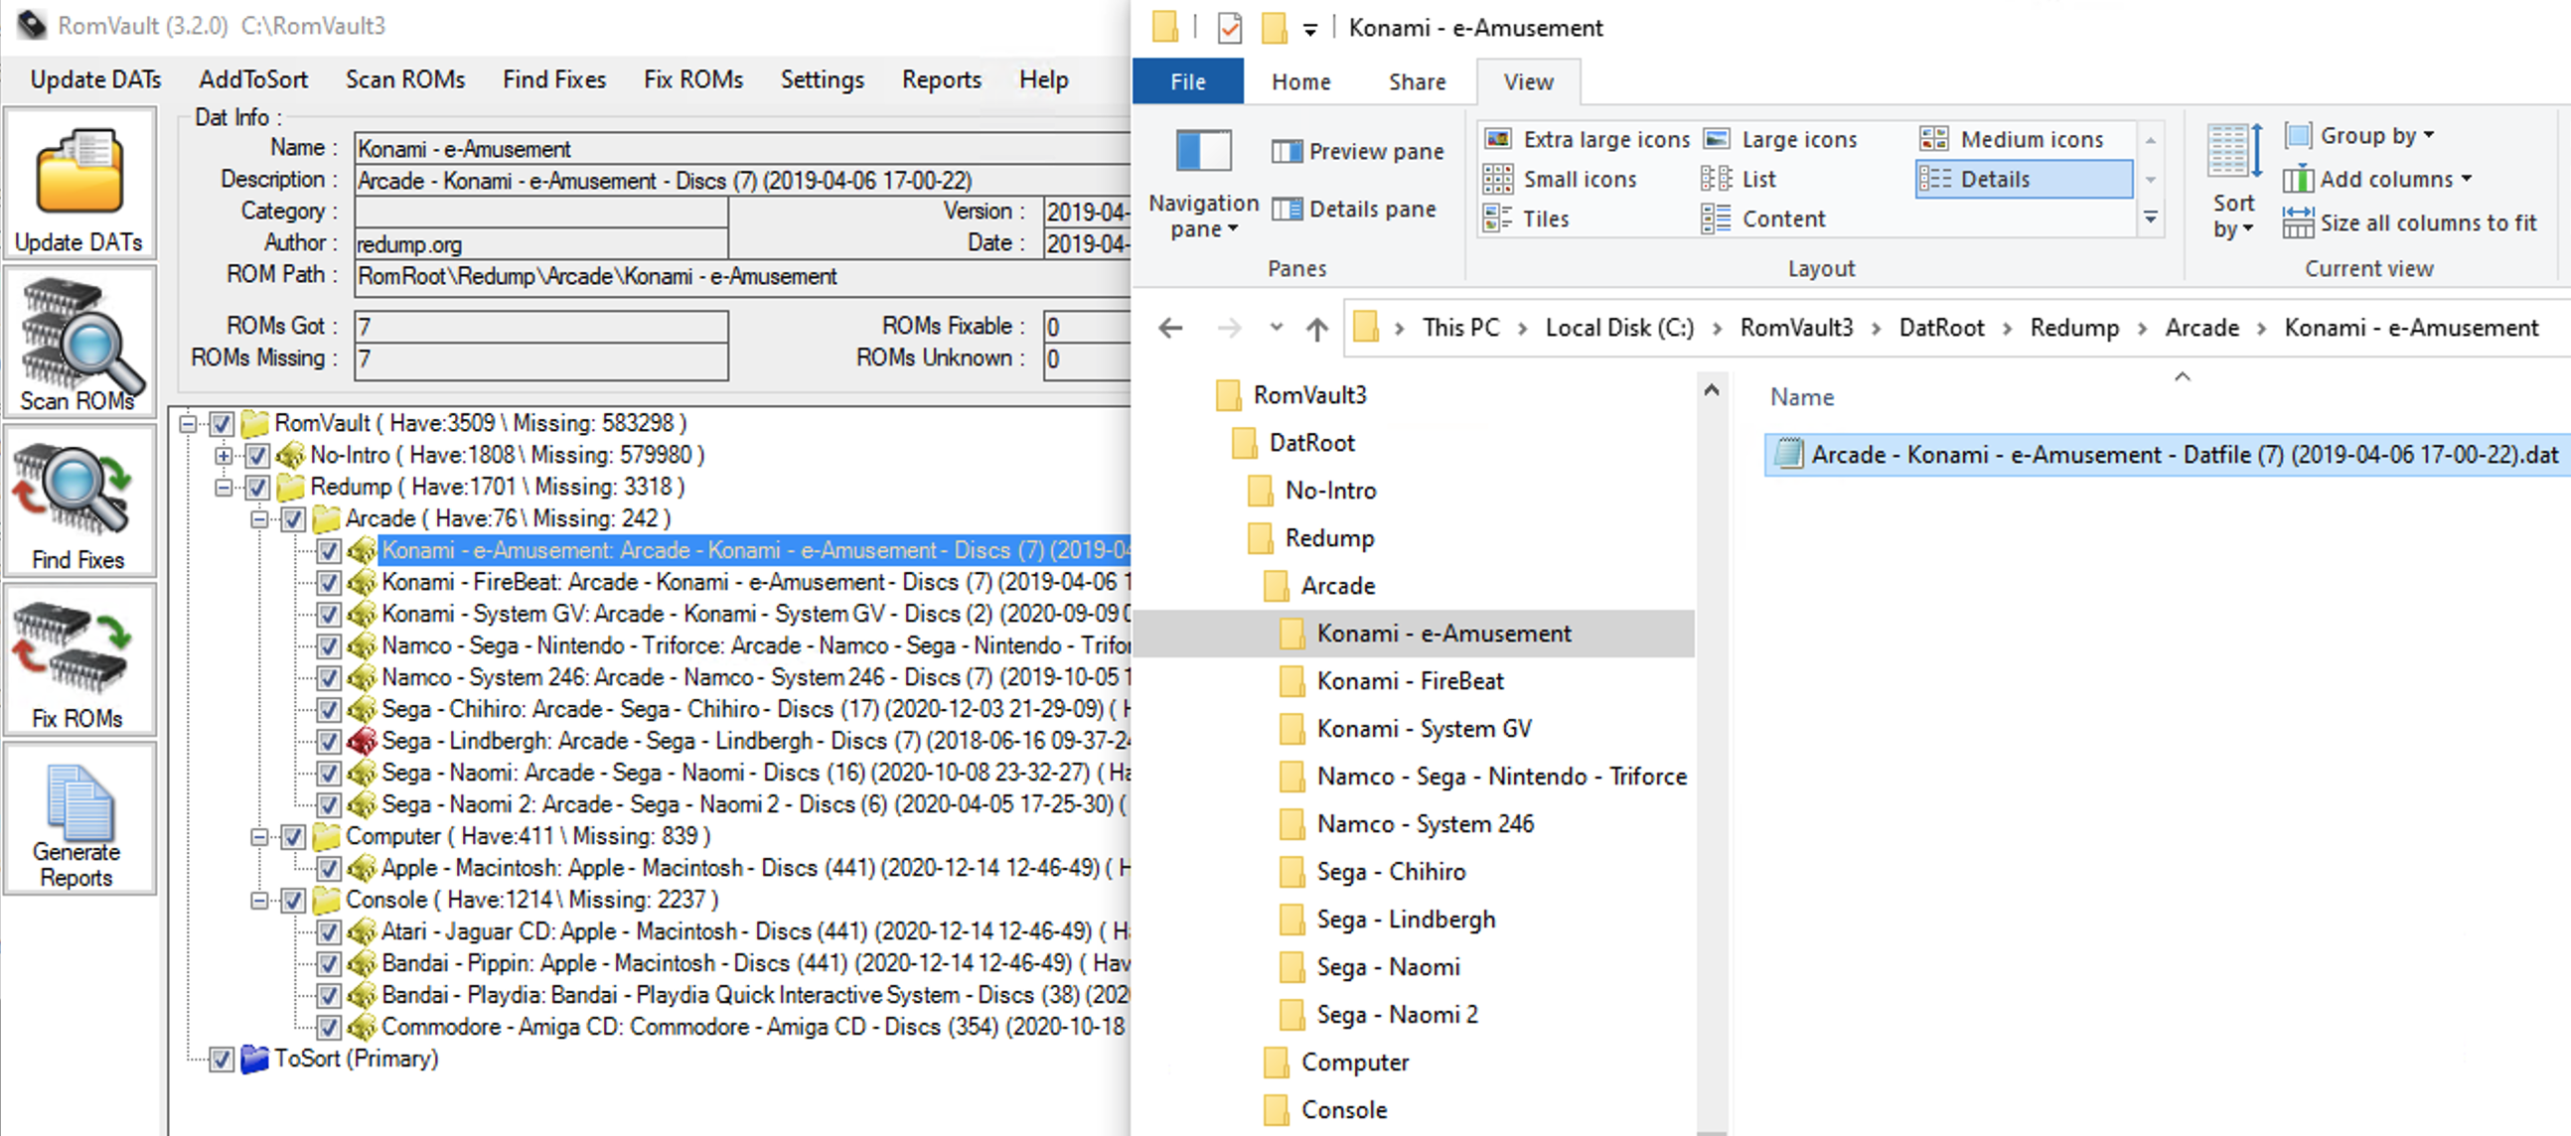The width and height of the screenshot is (2571, 1136).
Task: Click the Dat Info Name field
Action: click(x=742, y=149)
